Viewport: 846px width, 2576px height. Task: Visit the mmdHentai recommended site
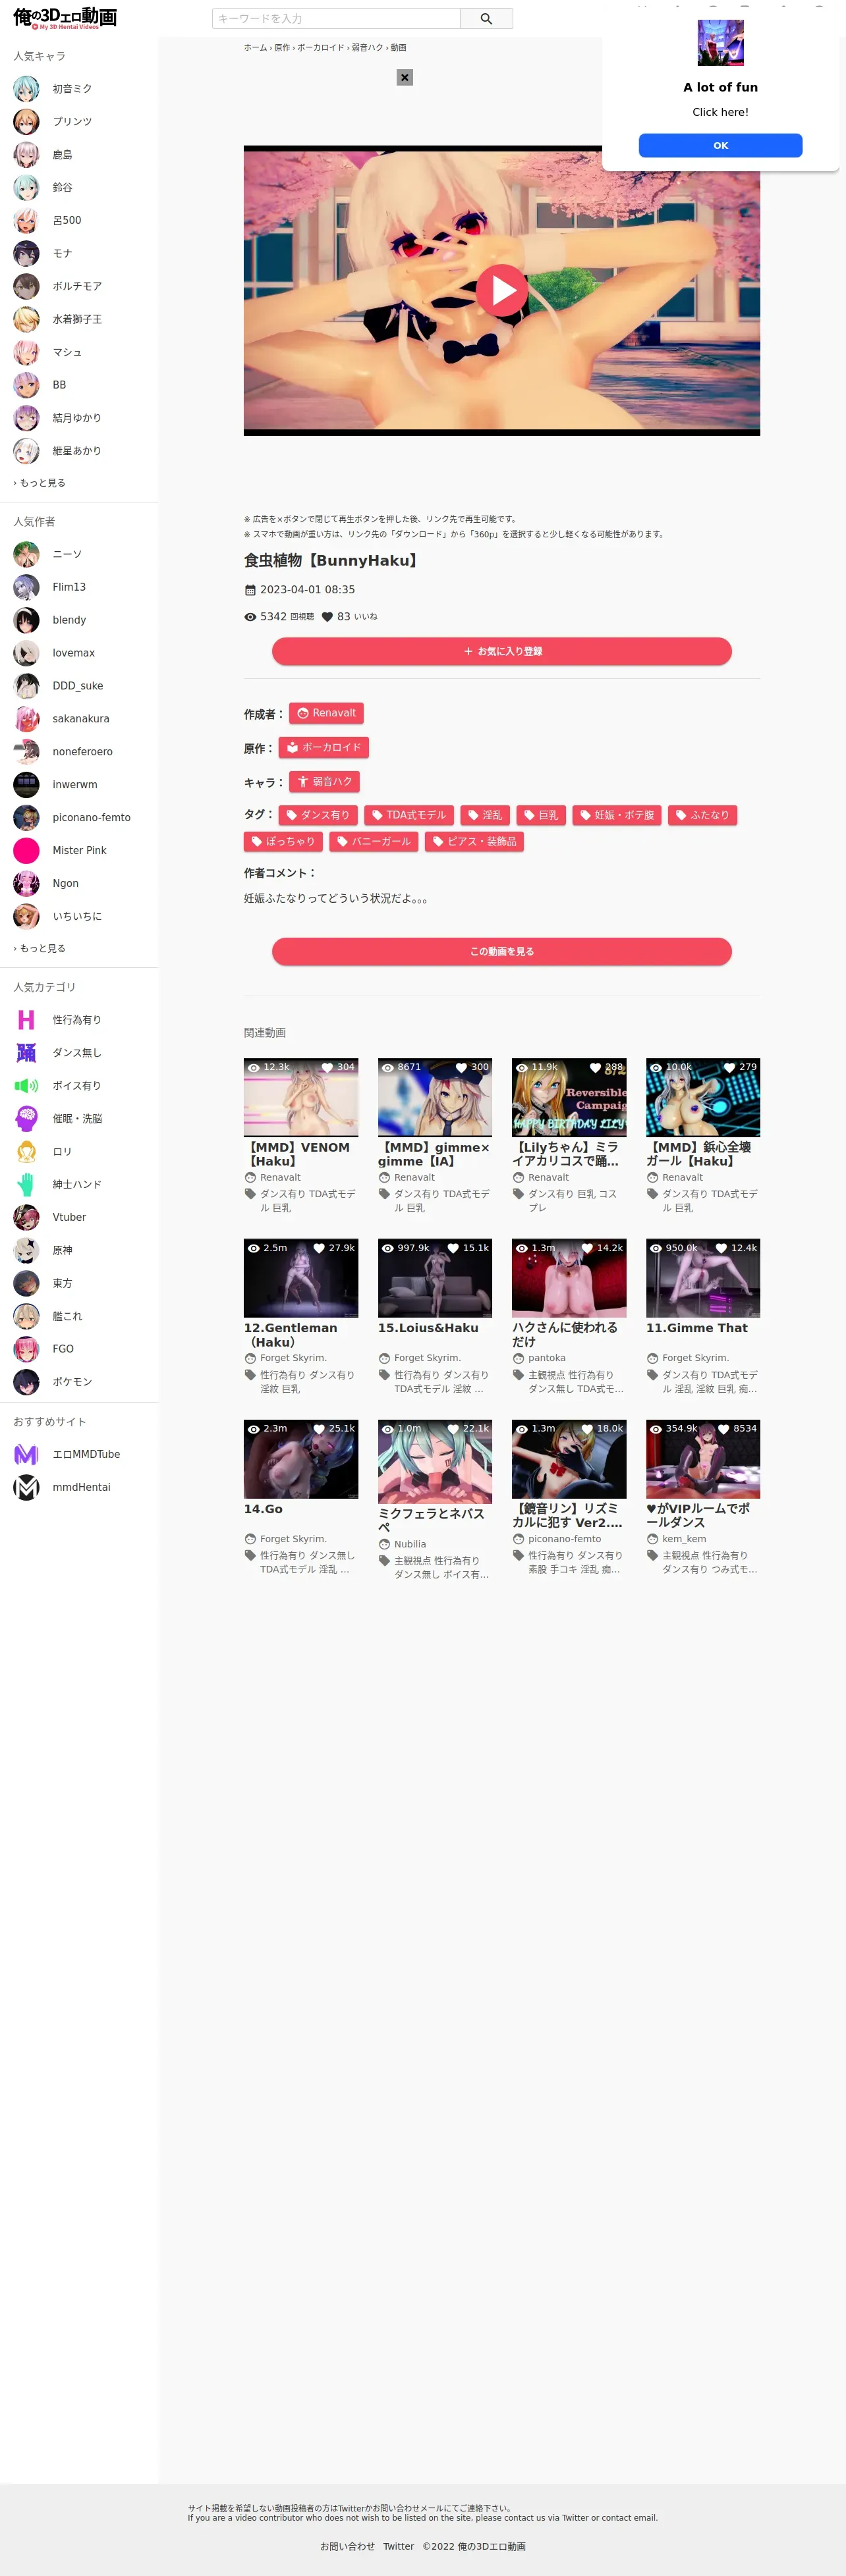(81, 1487)
